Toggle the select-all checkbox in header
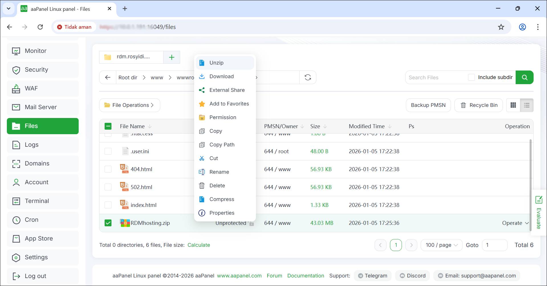 [x=108, y=126]
